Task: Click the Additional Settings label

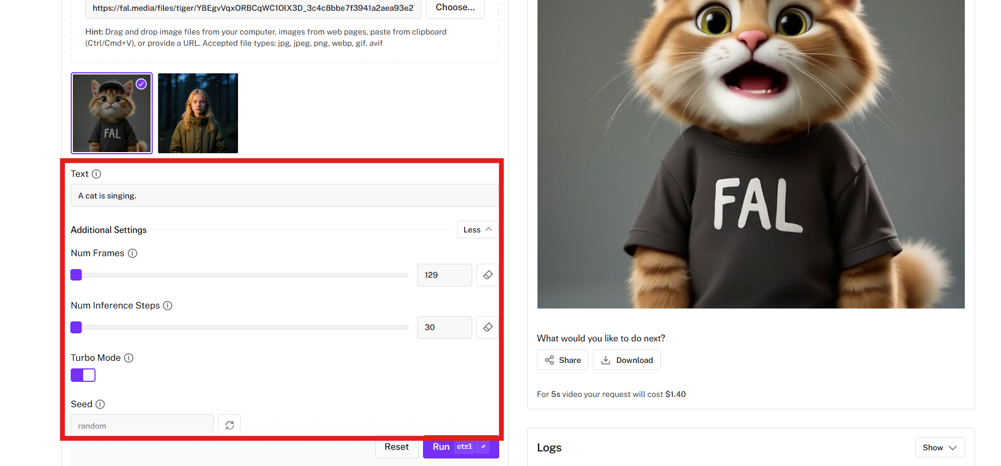Action: [x=108, y=230]
